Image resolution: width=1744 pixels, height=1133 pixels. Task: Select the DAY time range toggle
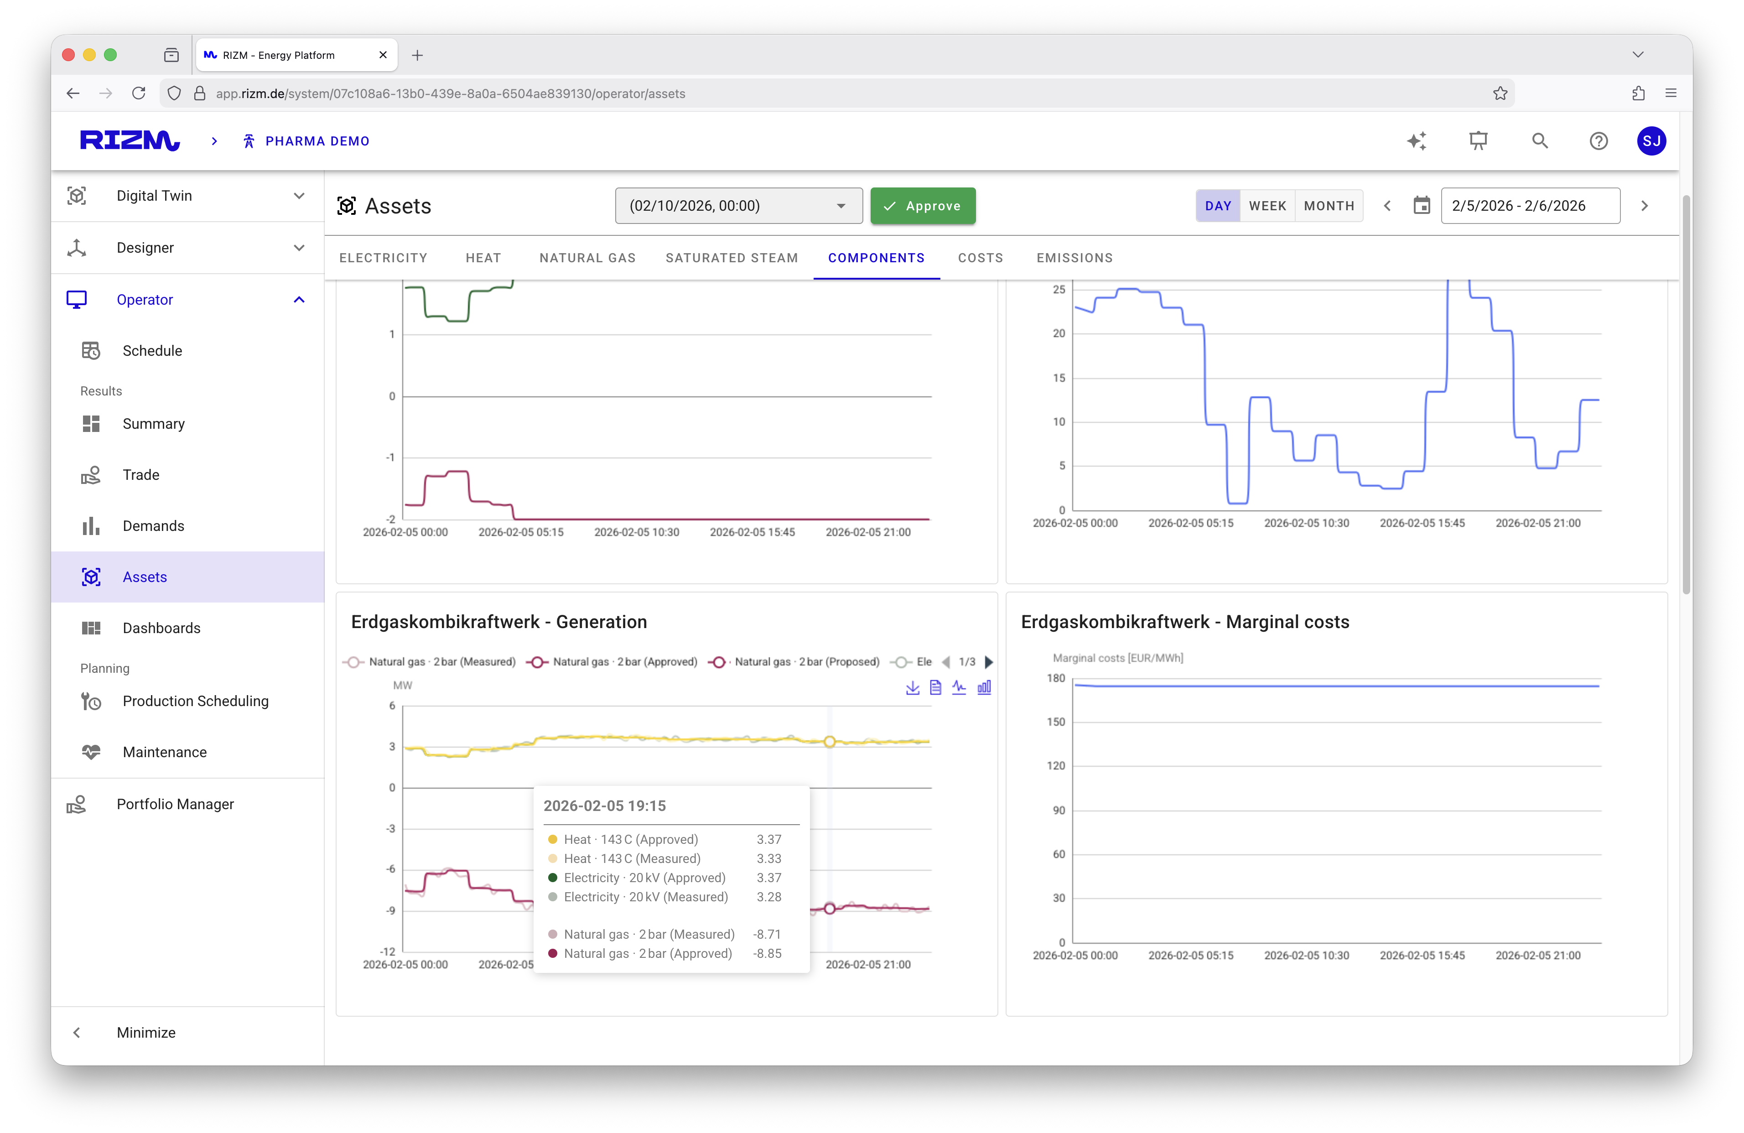click(1218, 206)
